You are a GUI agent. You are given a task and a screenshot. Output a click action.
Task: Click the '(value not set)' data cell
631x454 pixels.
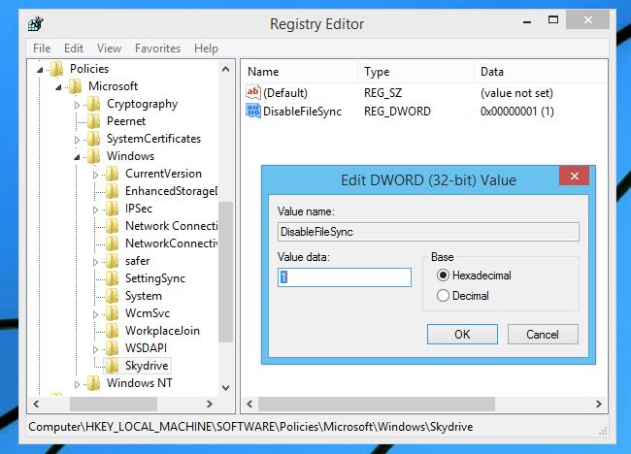[x=516, y=93]
